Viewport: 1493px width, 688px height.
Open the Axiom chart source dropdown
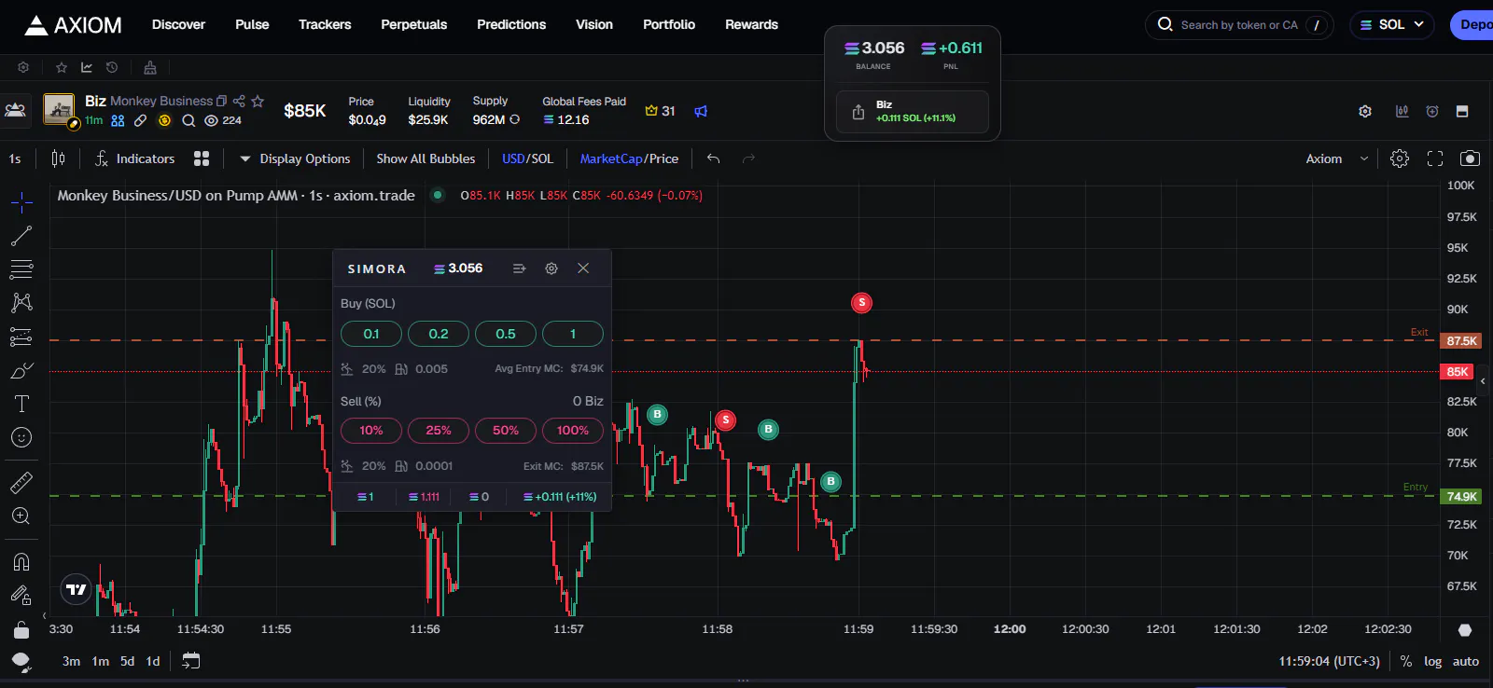coord(1337,158)
